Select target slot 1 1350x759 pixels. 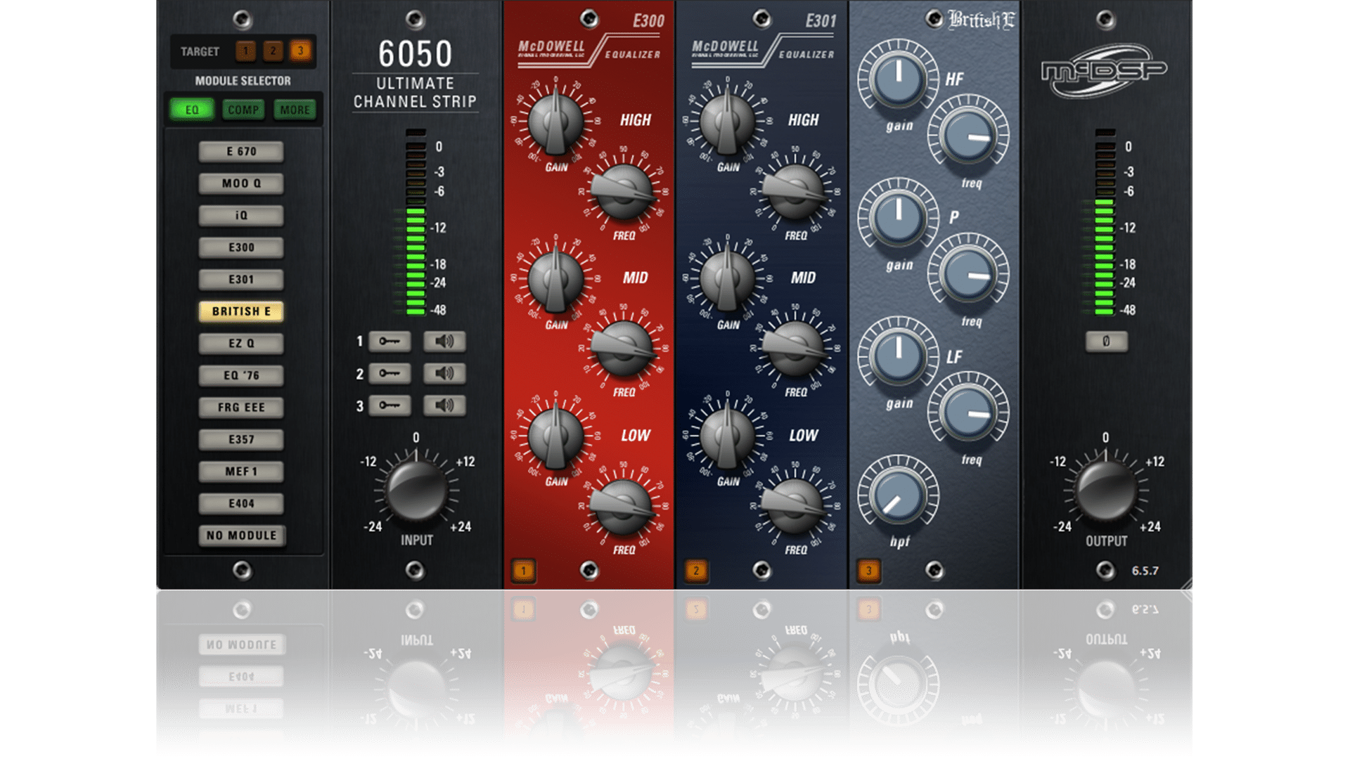245,51
